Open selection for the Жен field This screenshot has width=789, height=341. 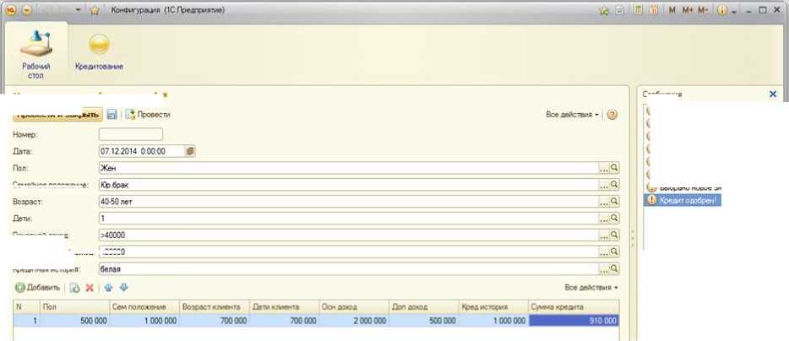[604, 168]
